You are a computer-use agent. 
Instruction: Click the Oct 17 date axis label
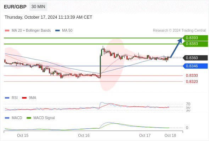(x=145, y=135)
